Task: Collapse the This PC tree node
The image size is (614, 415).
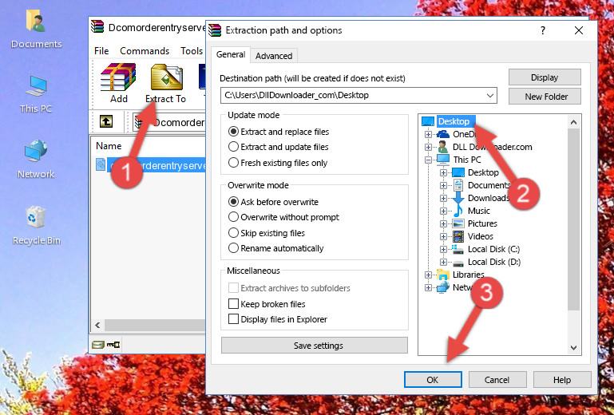Action: [x=428, y=160]
